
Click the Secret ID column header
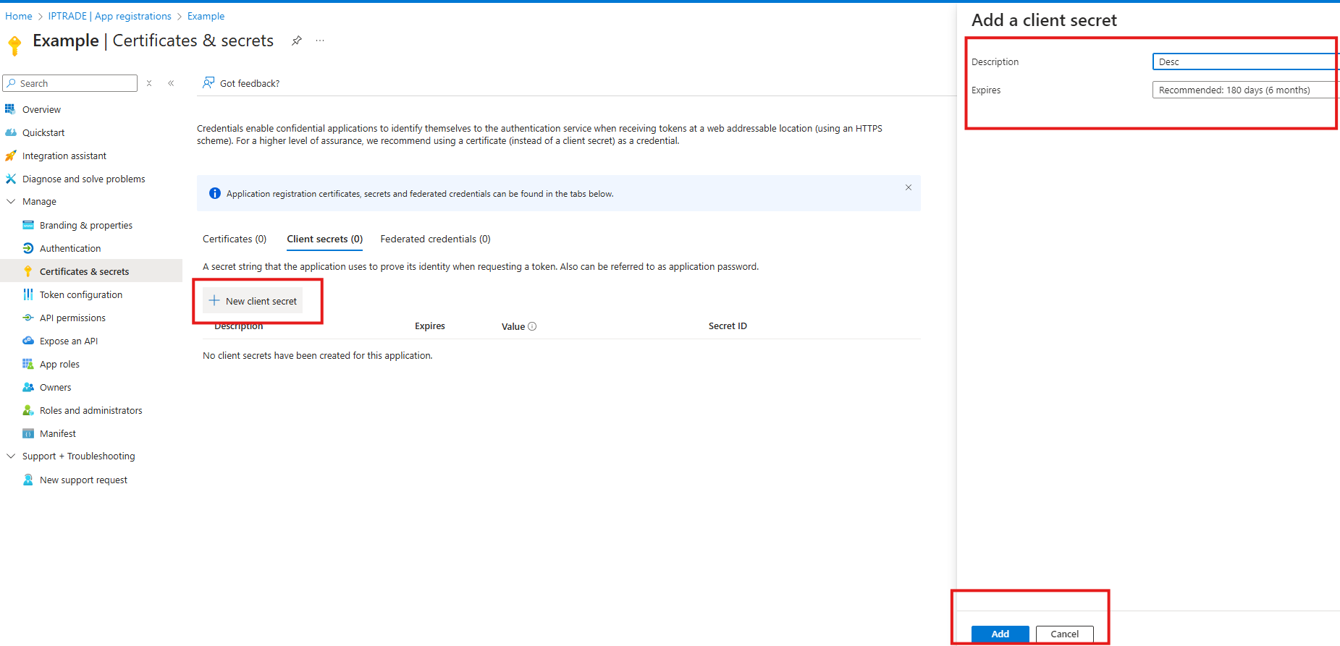[728, 326]
